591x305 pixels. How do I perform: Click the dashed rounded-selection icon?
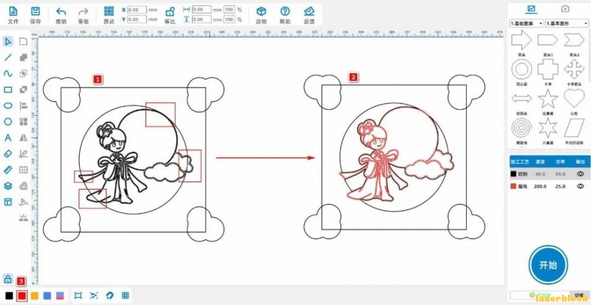coord(24,41)
